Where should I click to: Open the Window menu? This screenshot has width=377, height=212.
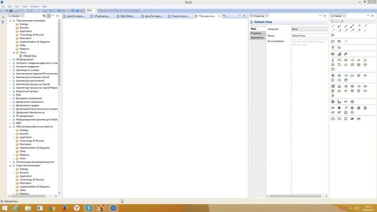pos(35,6)
